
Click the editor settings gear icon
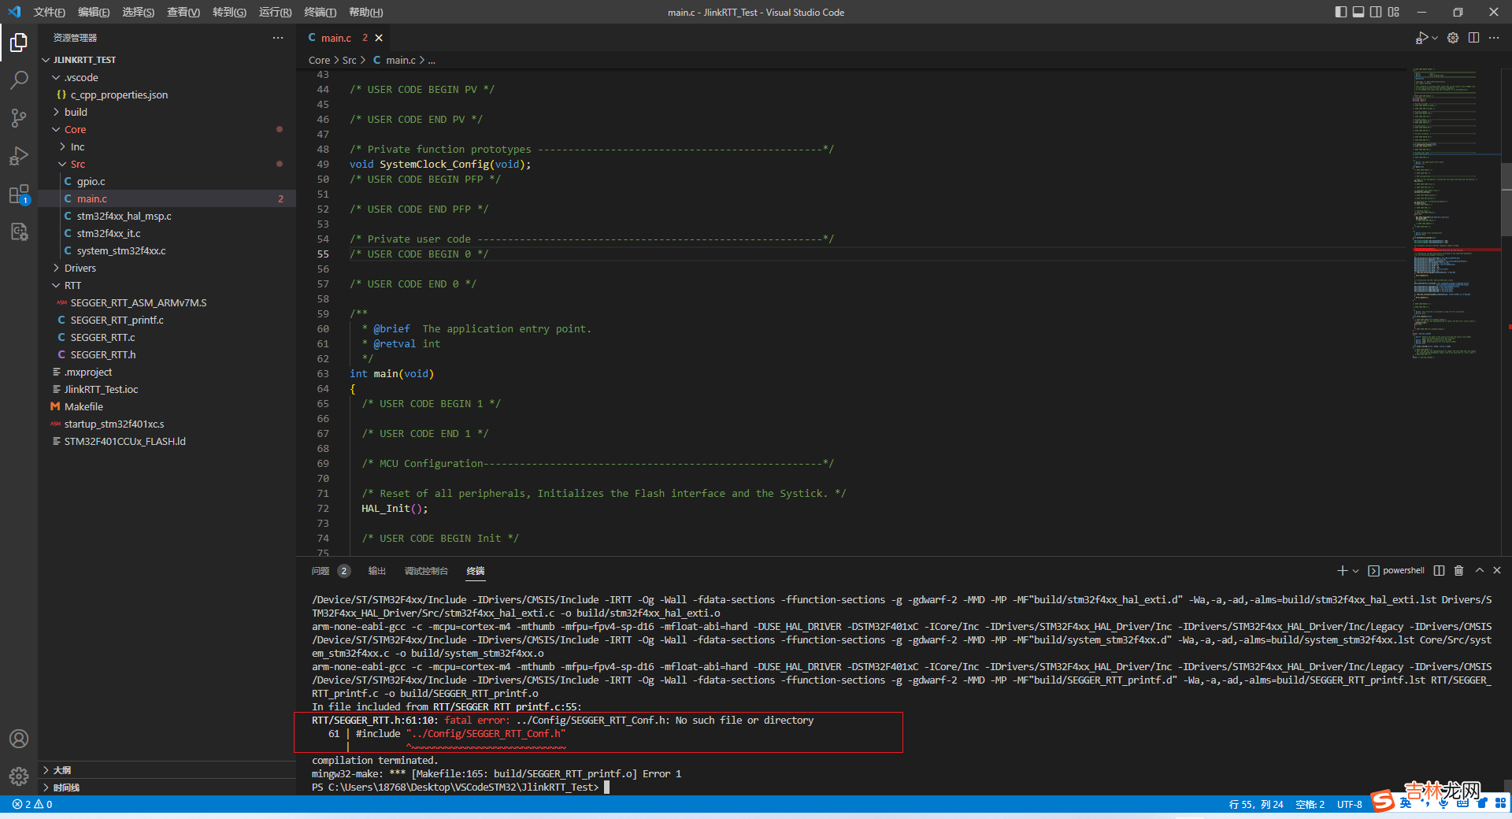point(1453,38)
